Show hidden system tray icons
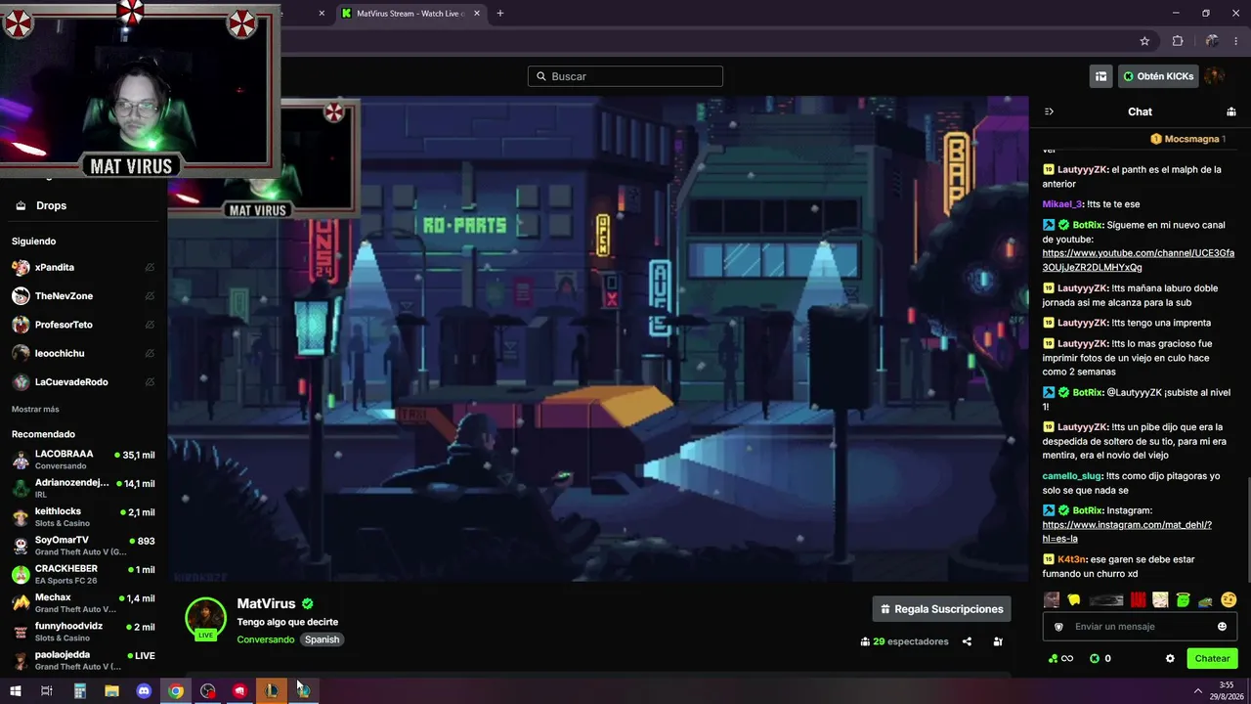Viewport: 1251px width, 704px height. (x=1198, y=691)
